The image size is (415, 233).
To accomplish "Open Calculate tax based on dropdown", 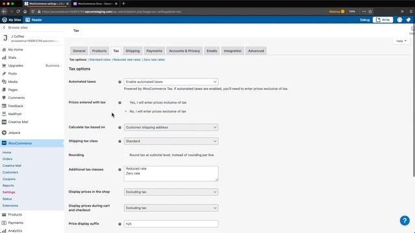I will pyautogui.click(x=171, y=128).
